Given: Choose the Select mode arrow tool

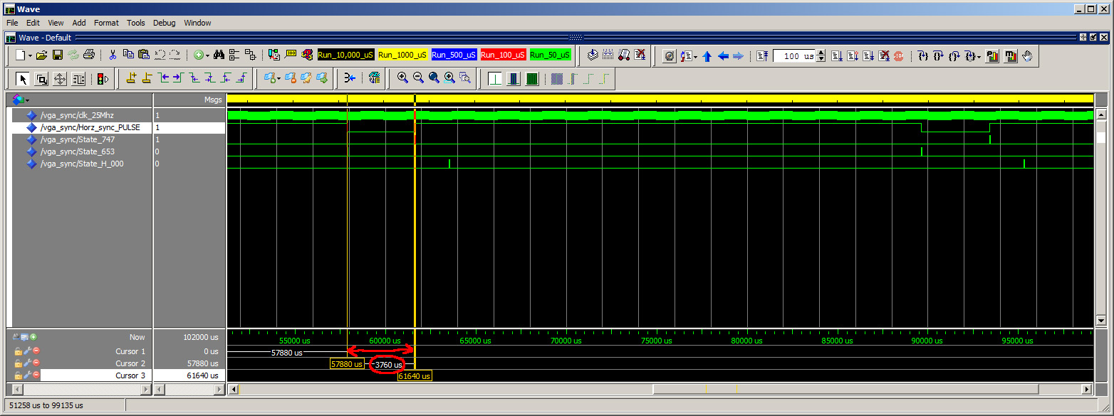Looking at the screenshot, I should pos(23,79).
